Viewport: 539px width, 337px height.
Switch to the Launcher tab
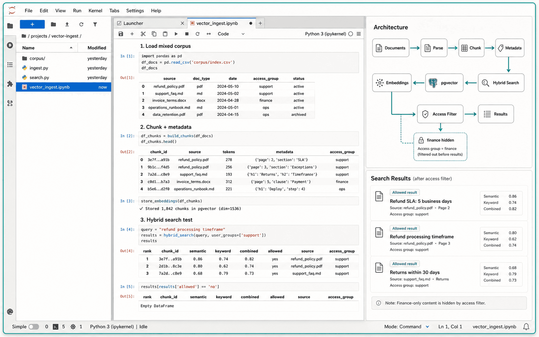point(150,23)
